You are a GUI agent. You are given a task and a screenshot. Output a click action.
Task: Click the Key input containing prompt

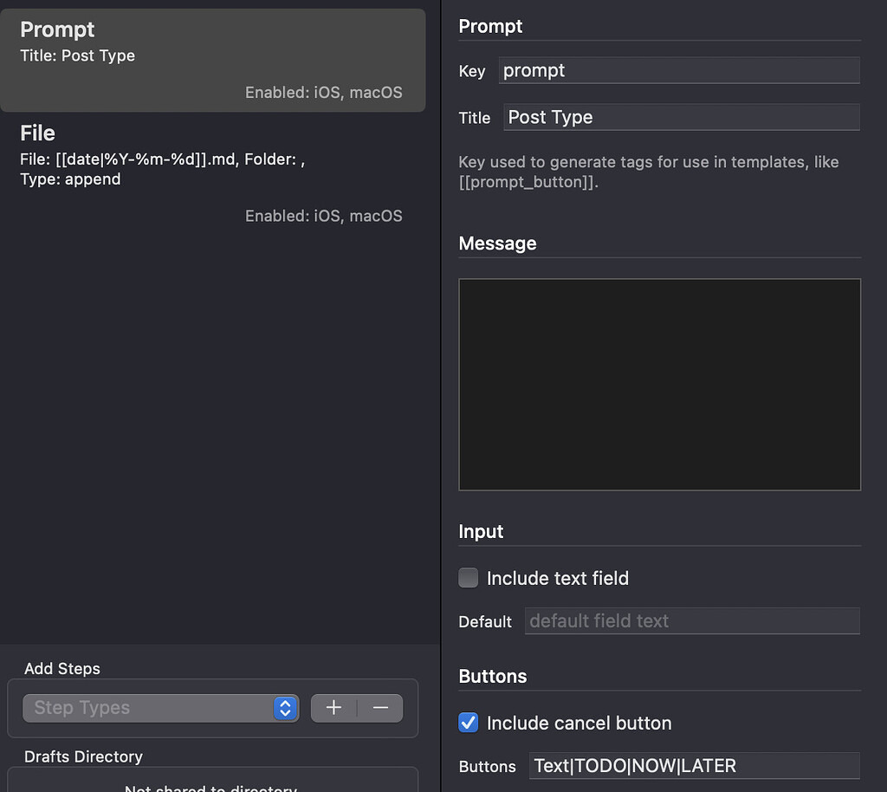tap(680, 70)
